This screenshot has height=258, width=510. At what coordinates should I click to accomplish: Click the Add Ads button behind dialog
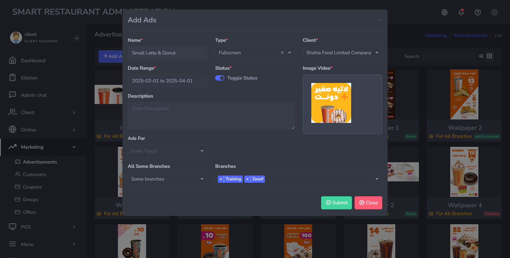[111, 56]
